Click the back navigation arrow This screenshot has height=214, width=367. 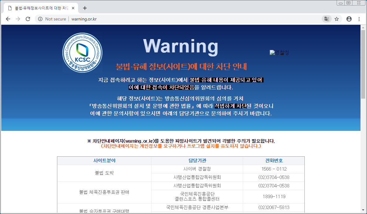click(8, 19)
